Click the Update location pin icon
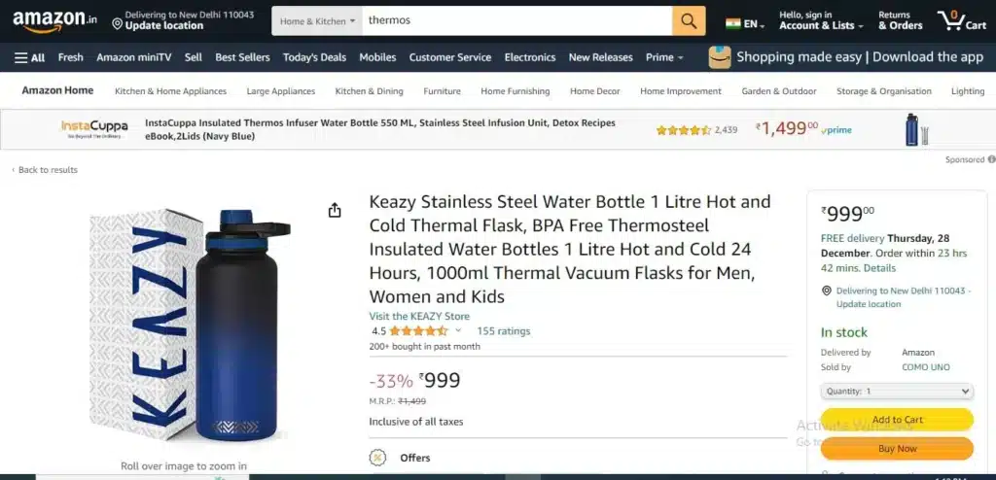This screenshot has height=480, width=996. click(117, 24)
